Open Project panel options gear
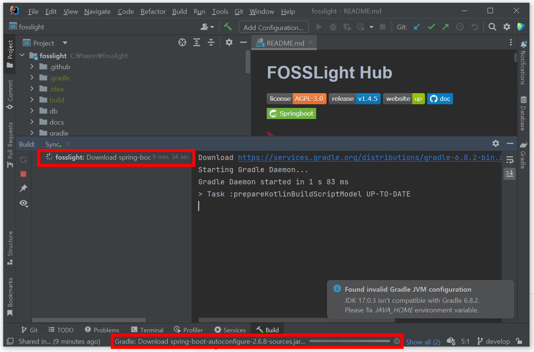 pos(229,43)
